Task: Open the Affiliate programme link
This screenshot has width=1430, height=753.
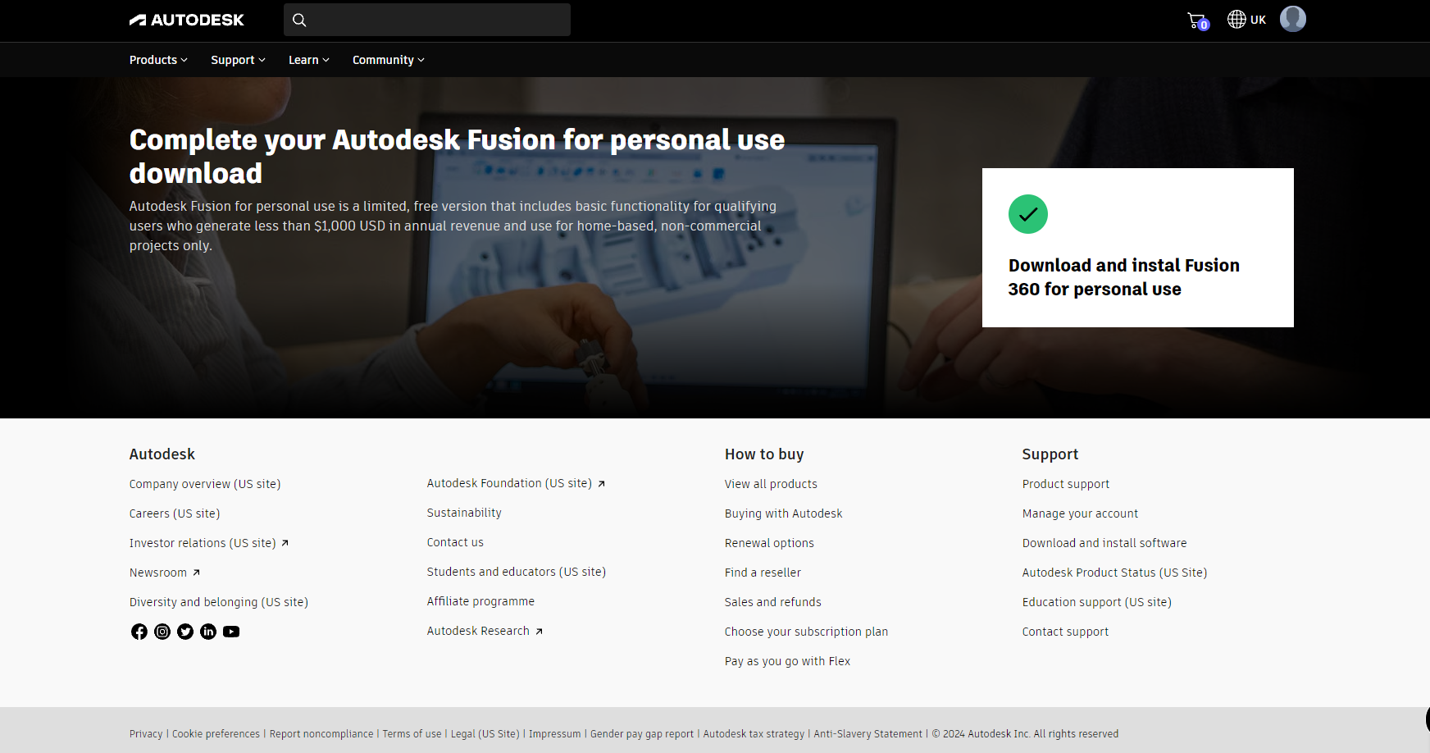Action: tap(480, 601)
